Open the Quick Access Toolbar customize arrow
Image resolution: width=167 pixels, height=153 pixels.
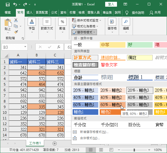(x=35, y=4)
